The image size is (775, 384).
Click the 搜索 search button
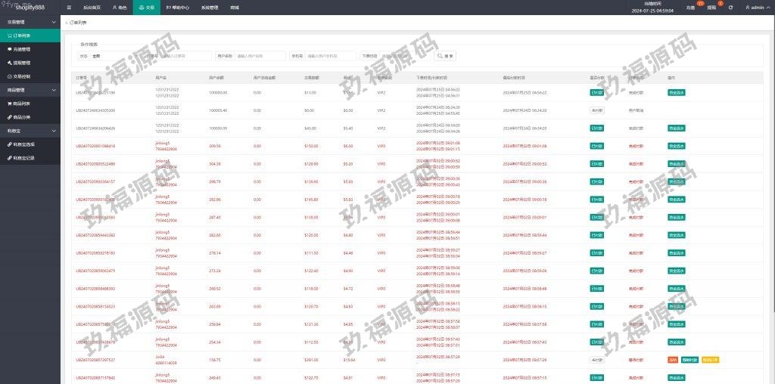click(446, 56)
